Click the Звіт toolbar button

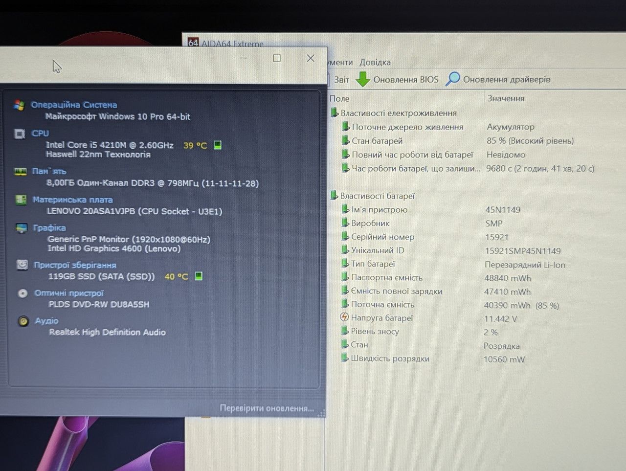(341, 80)
